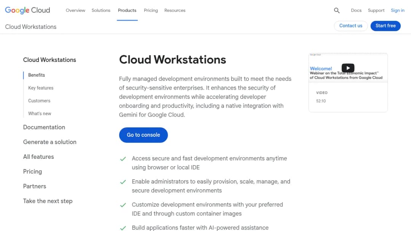Screen dimensions: 411x231
Task: Click the green checkmark beside 'Build applications faster'
Action: (123, 228)
